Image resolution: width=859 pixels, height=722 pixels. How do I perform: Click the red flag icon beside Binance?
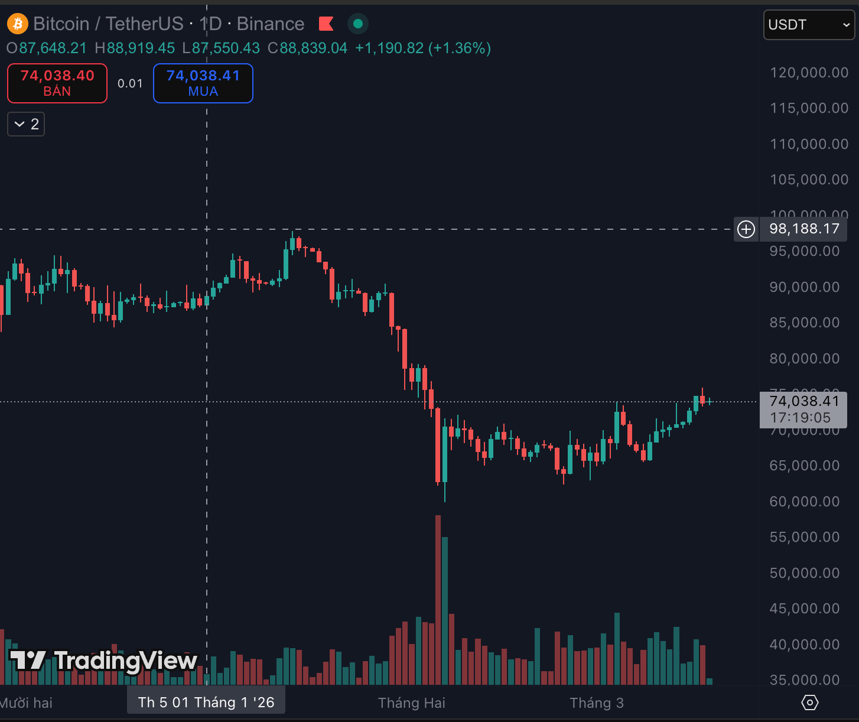(326, 24)
